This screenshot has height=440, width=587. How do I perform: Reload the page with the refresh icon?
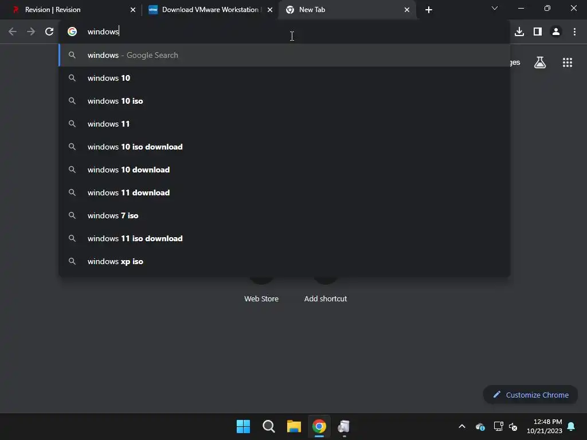click(49, 32)
